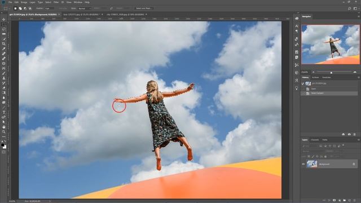This screenshot has width=361, height=203.
Task: Click the foreground color swatch
Action: (x=2, y=145)
